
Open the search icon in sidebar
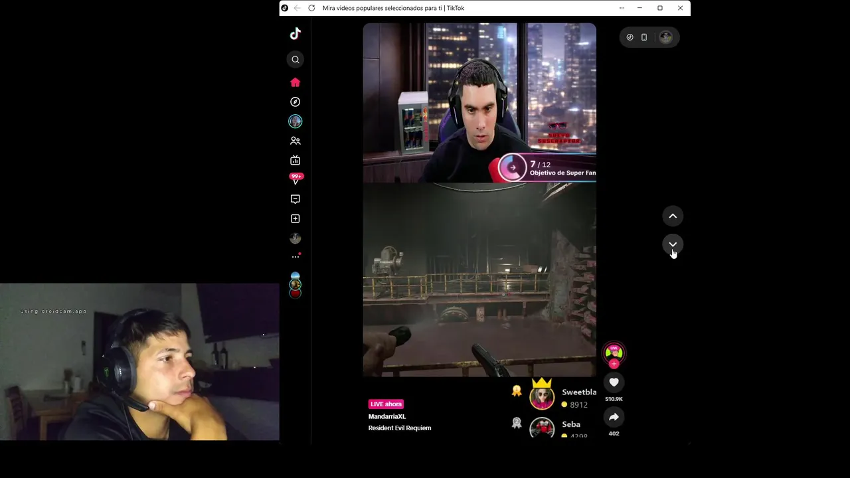pyautogui.click(x=296, y=60)
